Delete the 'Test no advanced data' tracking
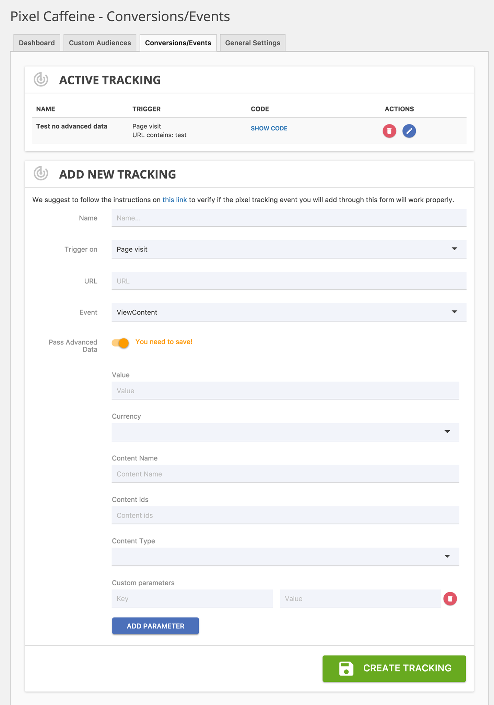494x705 pixels. pyautogui.click(x=389, y=131)
